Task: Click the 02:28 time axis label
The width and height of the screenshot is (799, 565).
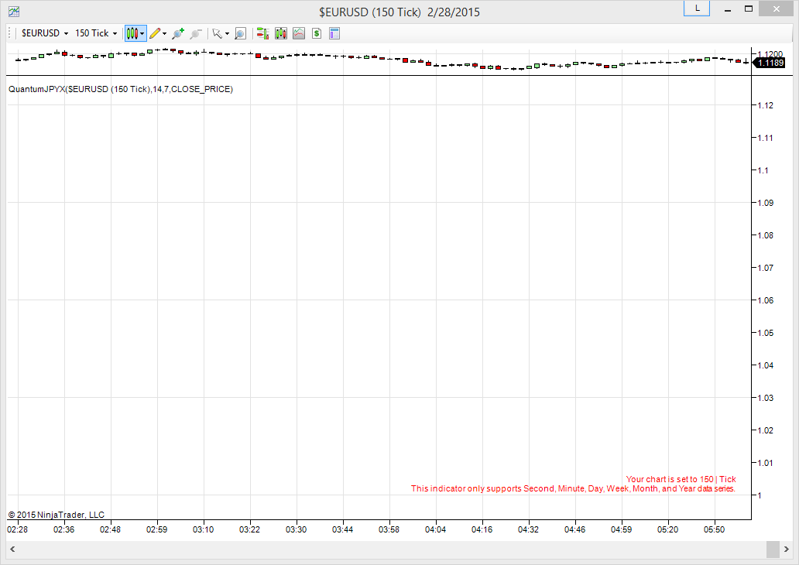Action: click(17, 530)
